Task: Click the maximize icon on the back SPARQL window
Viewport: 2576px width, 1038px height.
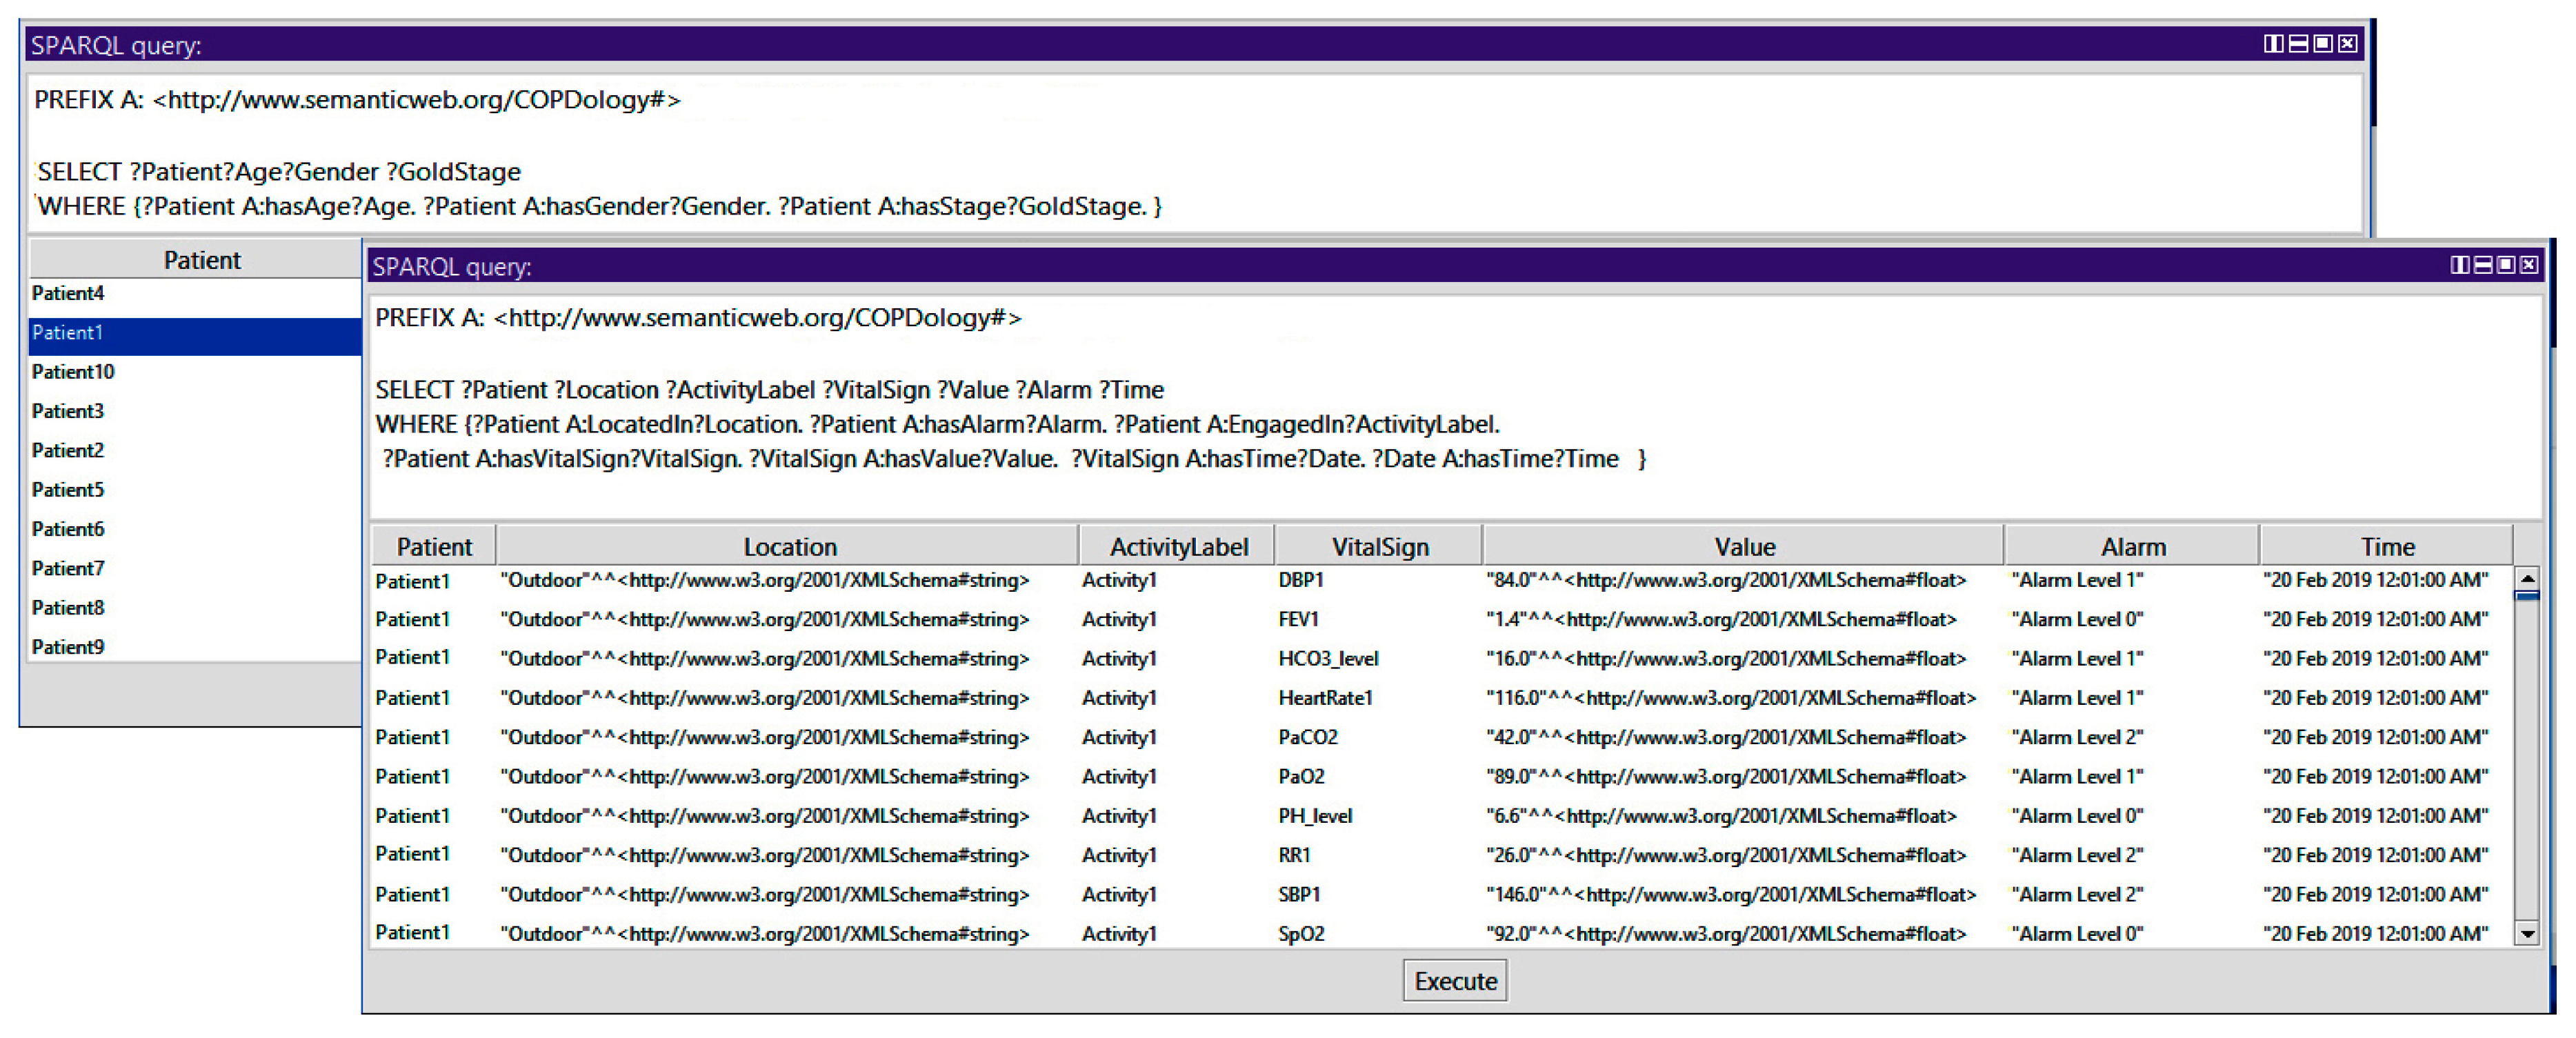Action: click(x=2323, y=43)
